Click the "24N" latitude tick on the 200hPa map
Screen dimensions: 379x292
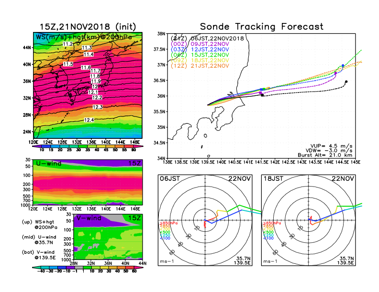click(x=27, y=132)
